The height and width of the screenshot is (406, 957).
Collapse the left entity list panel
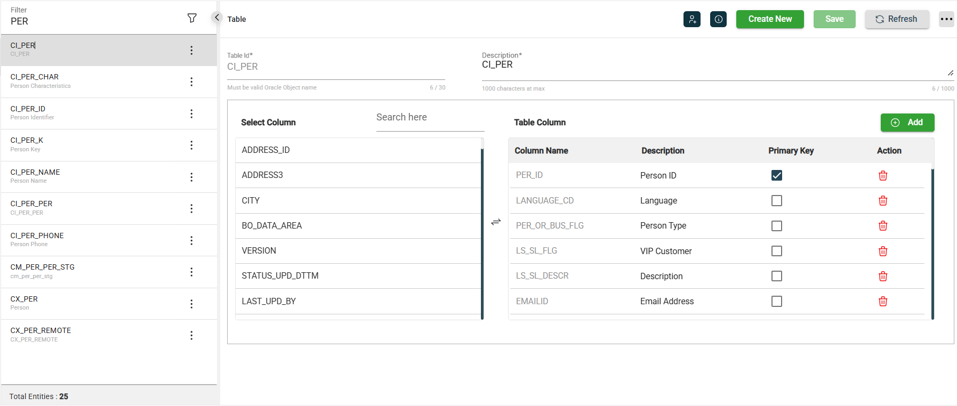point(216,18)
